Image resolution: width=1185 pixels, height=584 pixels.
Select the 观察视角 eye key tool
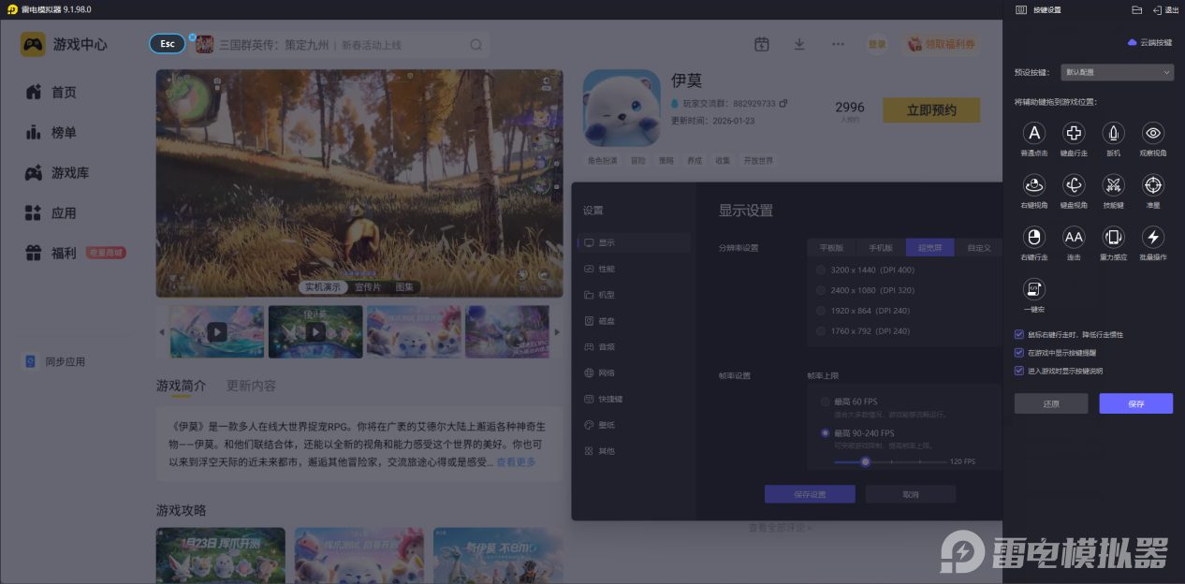pos(1153,138)
